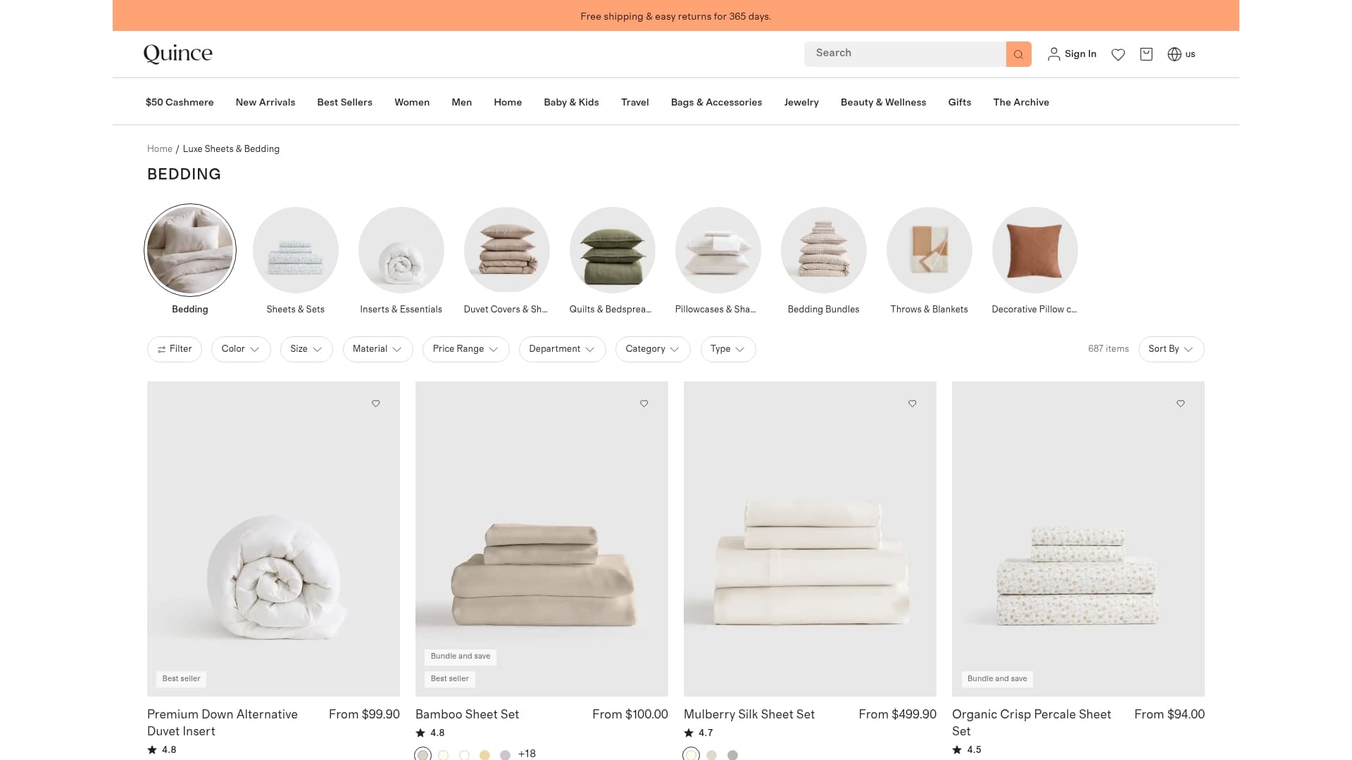Show +18 more Bamboo Sheet Set colors

[527, 754]
